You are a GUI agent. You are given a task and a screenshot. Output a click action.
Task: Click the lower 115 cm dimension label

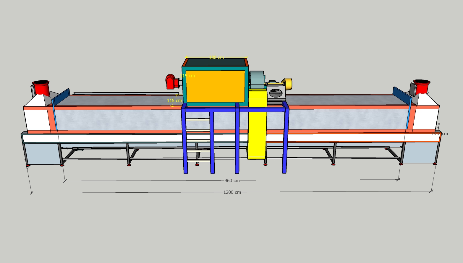pos(174,100)
